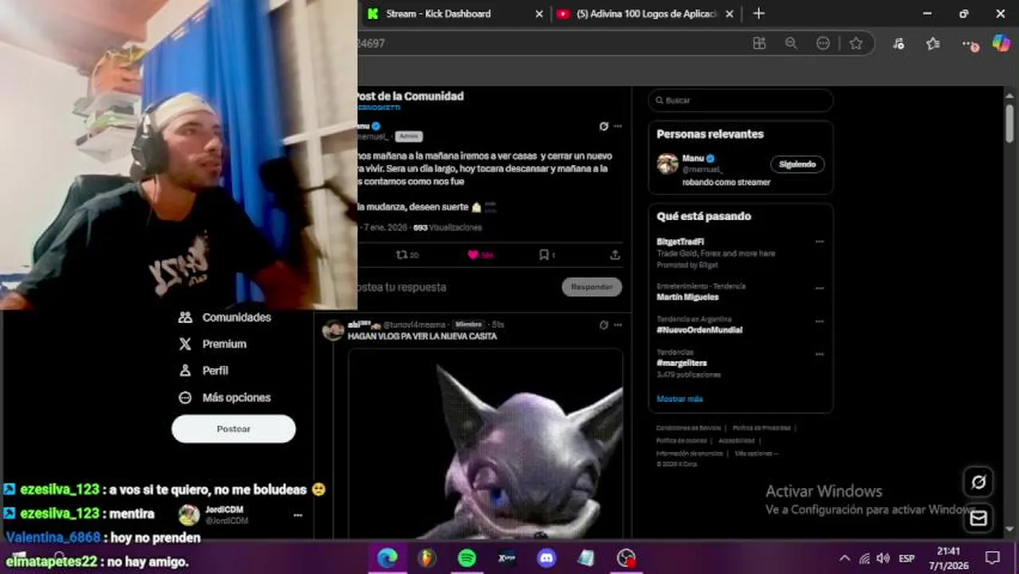Add this page to favorites star
This screenshot has height=574, width=1019.
(x=856, y=43)
